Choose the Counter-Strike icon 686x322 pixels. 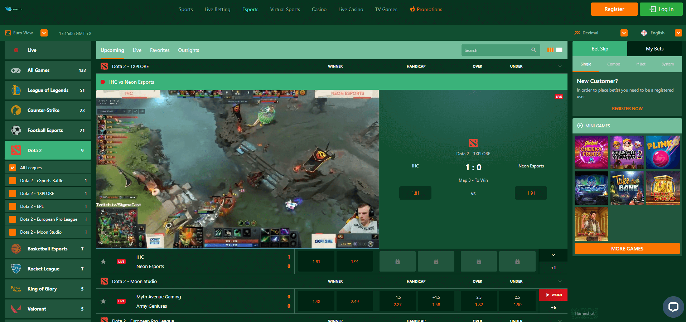click(16, 110)
